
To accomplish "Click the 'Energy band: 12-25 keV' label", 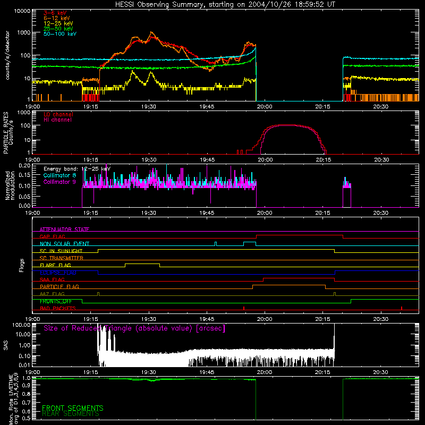I will [x=77, y=169].
